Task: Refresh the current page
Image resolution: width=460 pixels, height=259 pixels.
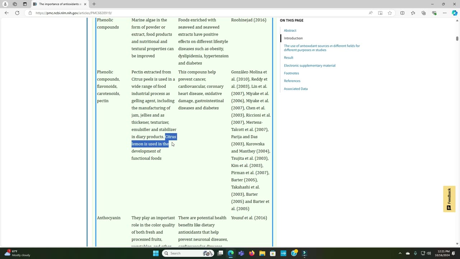Action: (17, 13)
